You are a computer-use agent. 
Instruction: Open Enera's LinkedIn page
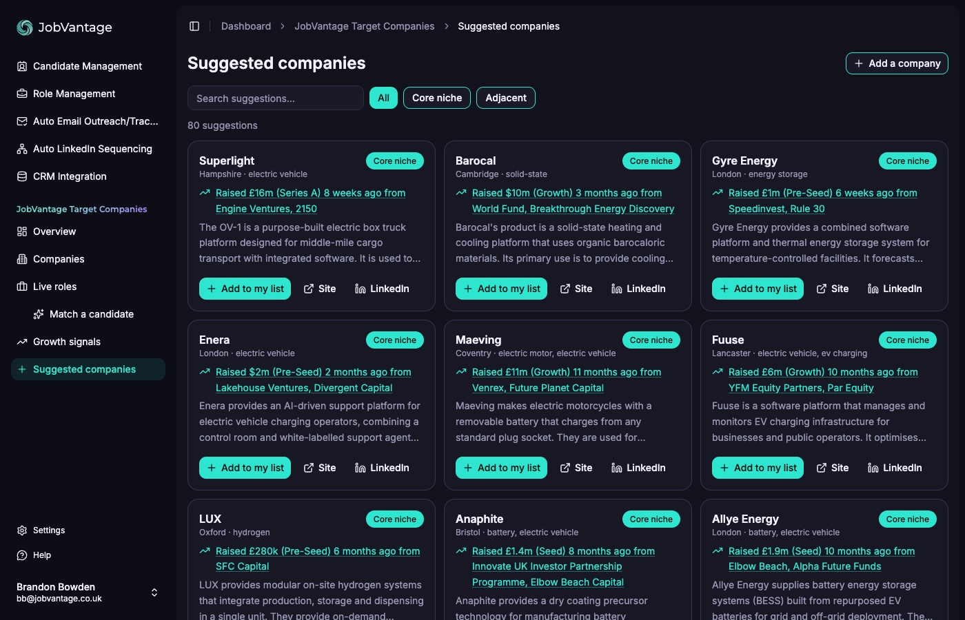(382, 468)
